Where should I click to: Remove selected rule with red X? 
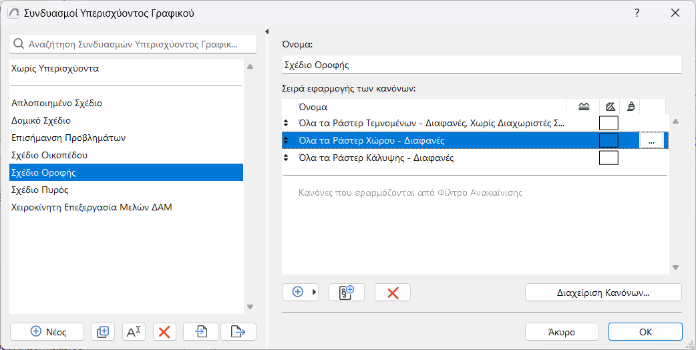(x=393, y=293)
